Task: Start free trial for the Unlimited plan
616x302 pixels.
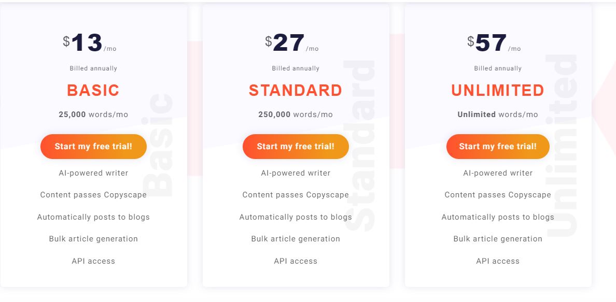Action: point(498,147)
